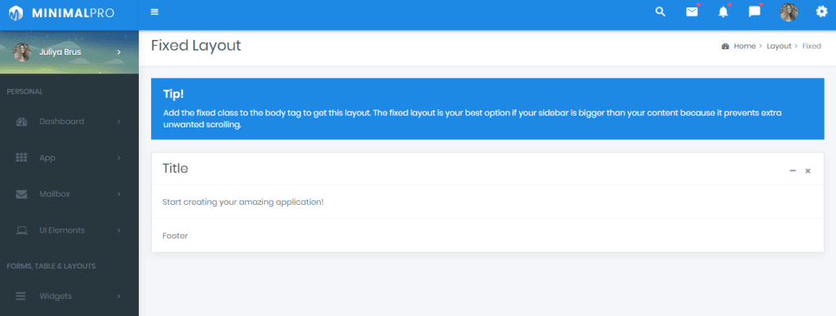
Task: Click Fixed breadcrumb text
Action: [812, 47]
